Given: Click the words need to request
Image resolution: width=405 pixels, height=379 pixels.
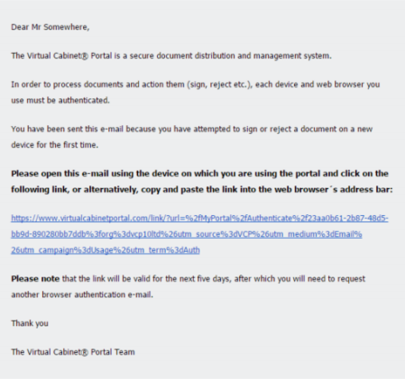Looking at the screenshot, I should [x=336, y=278].
